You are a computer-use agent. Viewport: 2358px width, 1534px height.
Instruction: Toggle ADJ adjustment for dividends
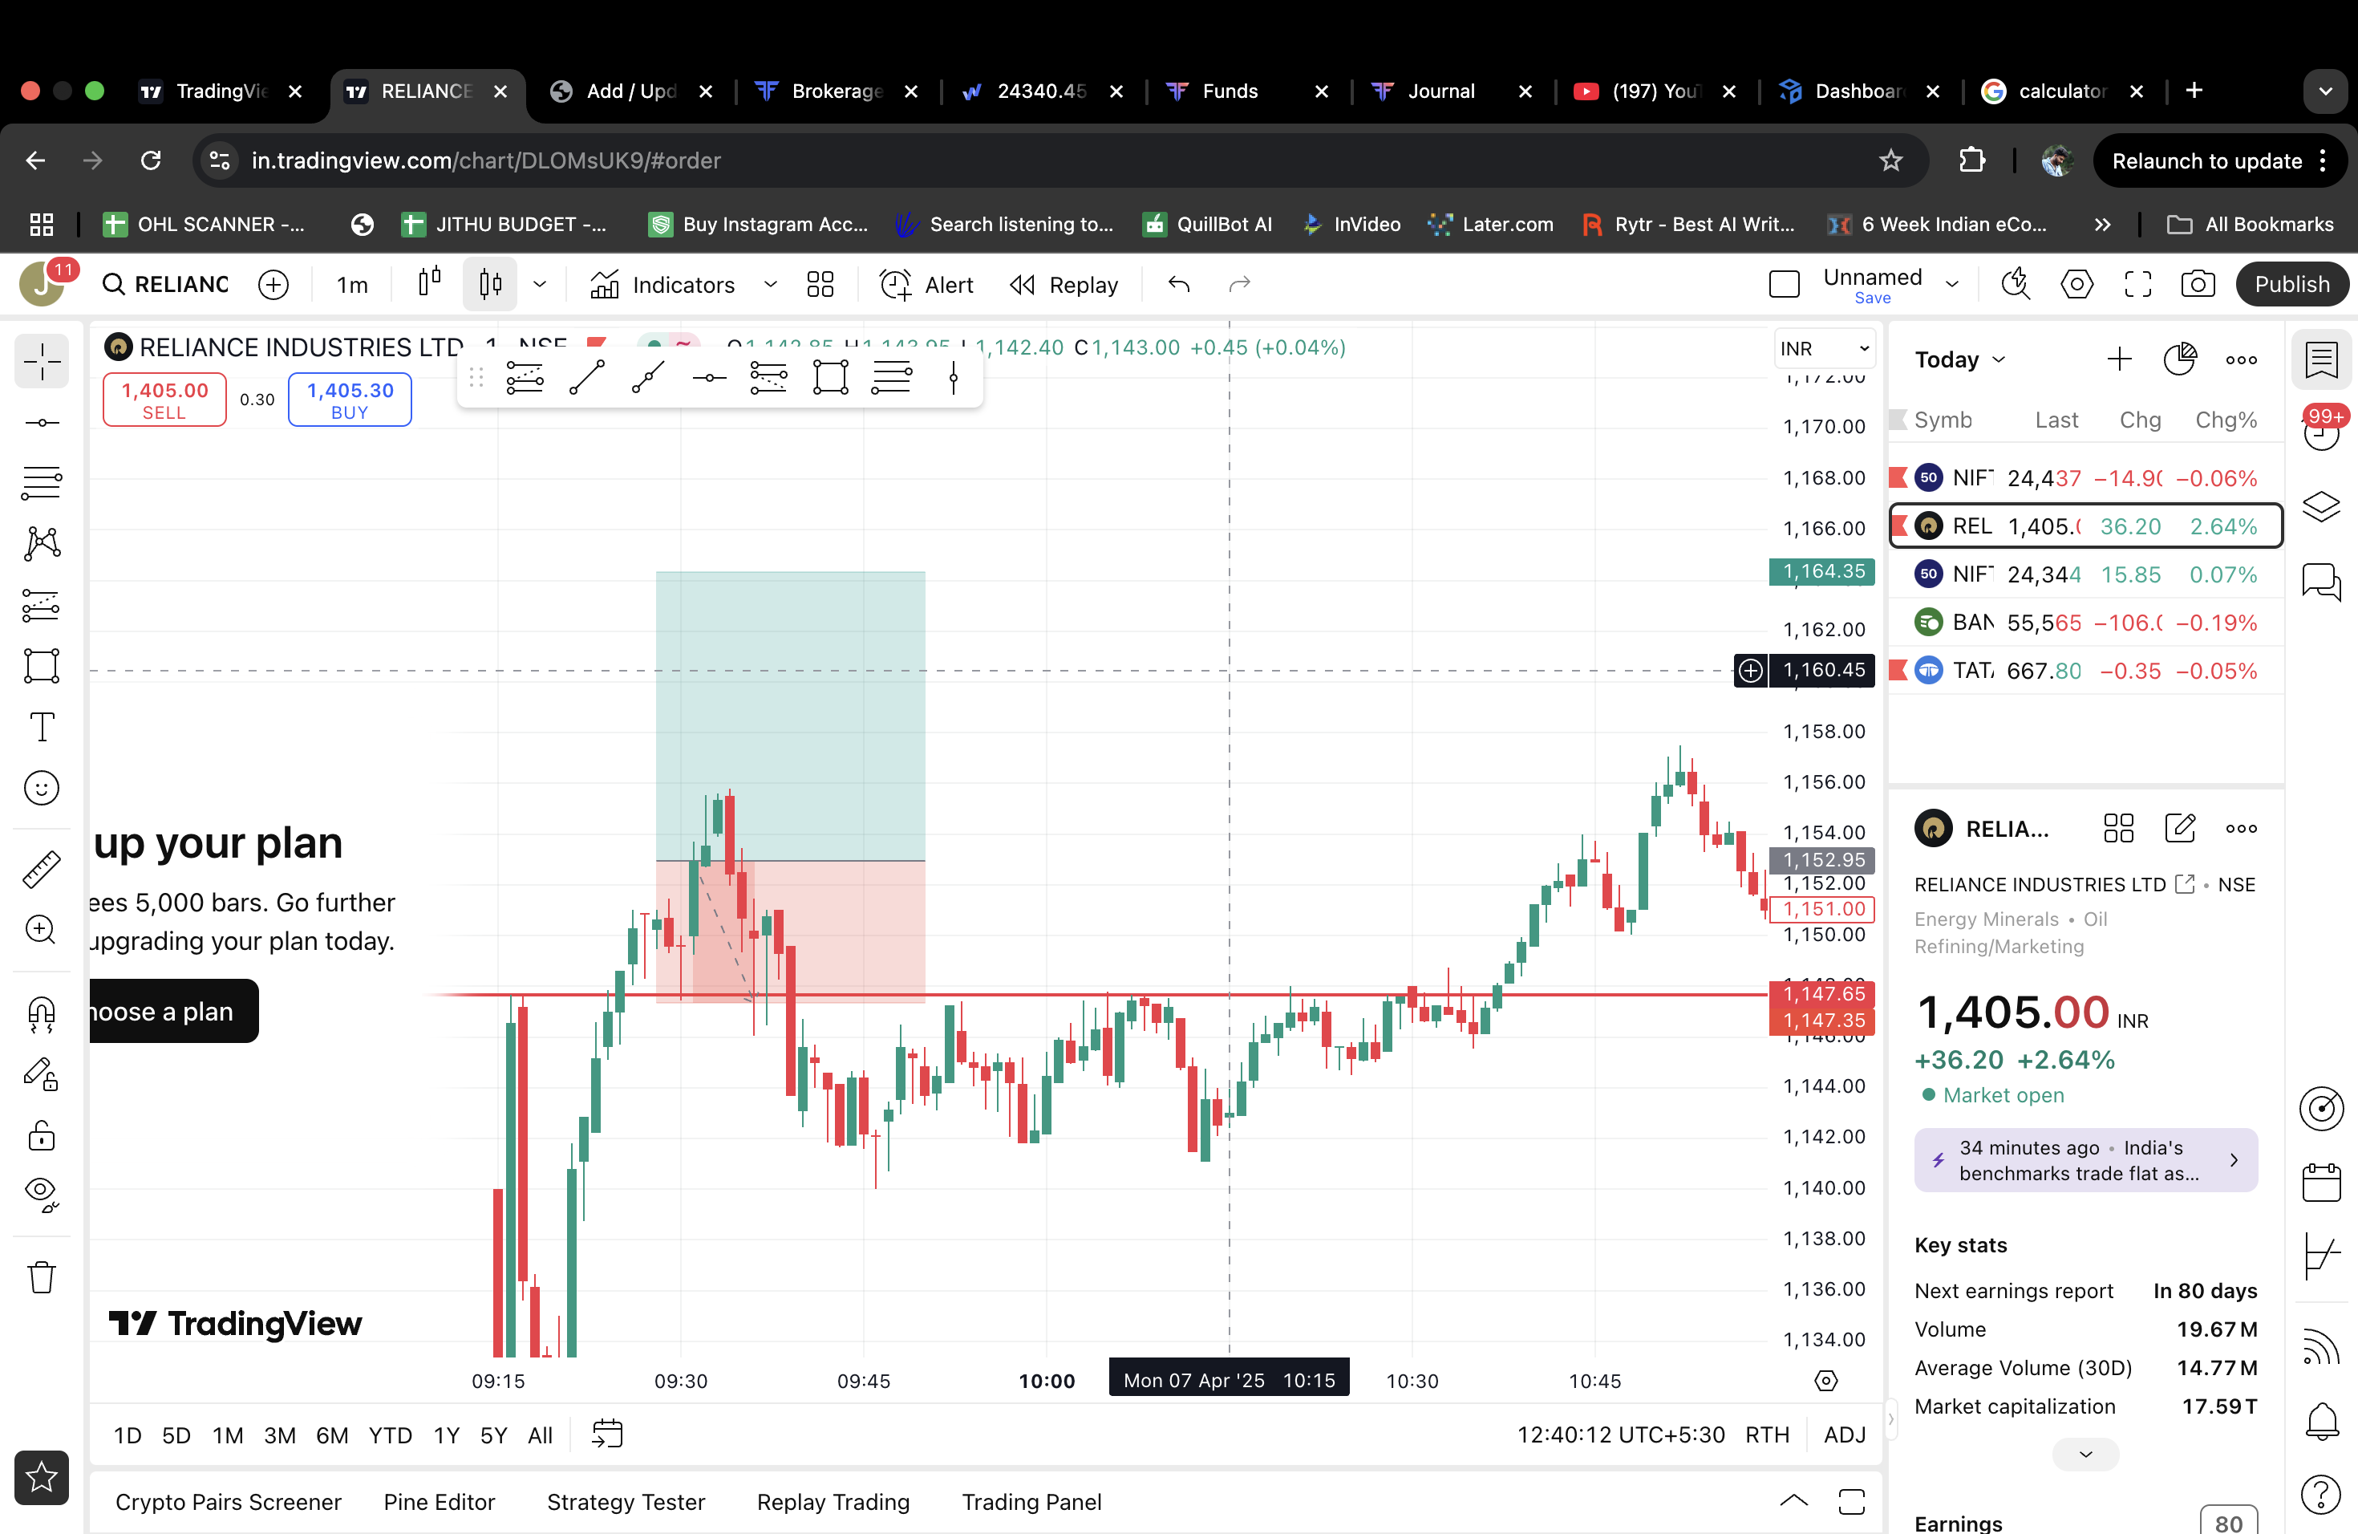(x=1844, y=1434)
